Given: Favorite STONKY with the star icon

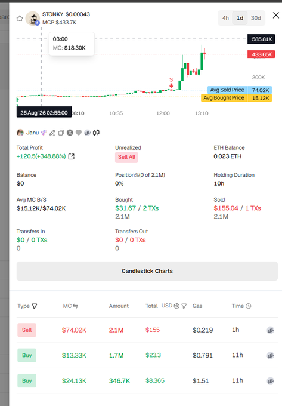Looking at the screenshot, I should [20, 19].
